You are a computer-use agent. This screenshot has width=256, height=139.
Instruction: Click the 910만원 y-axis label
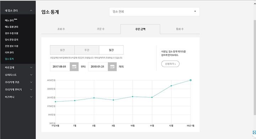coord(52,115)
